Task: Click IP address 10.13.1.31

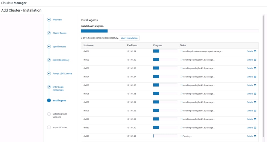Action: tap(131, 51)
